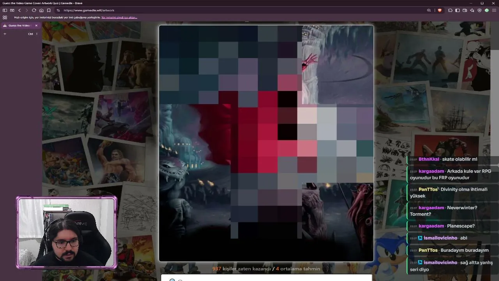Click the pixelated game cover artwork
This screenshot has height=281, width=499.
coord(266,143)
